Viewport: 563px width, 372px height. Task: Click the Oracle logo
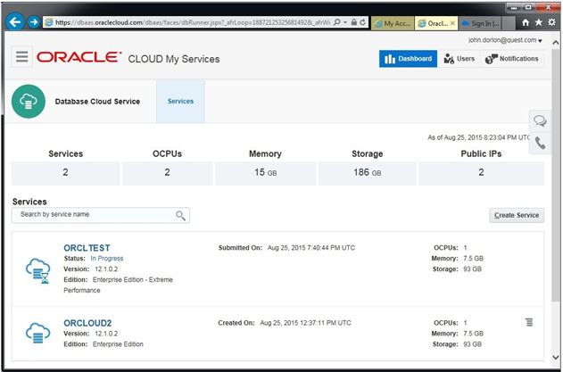click(x=79, y=57)
